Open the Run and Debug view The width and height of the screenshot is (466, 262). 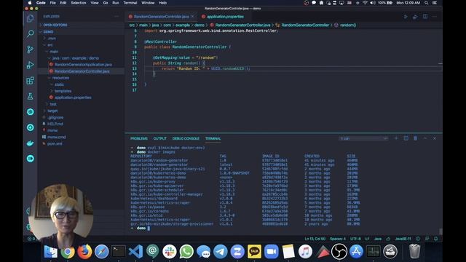pyautogui.click(x=30, y=65)
